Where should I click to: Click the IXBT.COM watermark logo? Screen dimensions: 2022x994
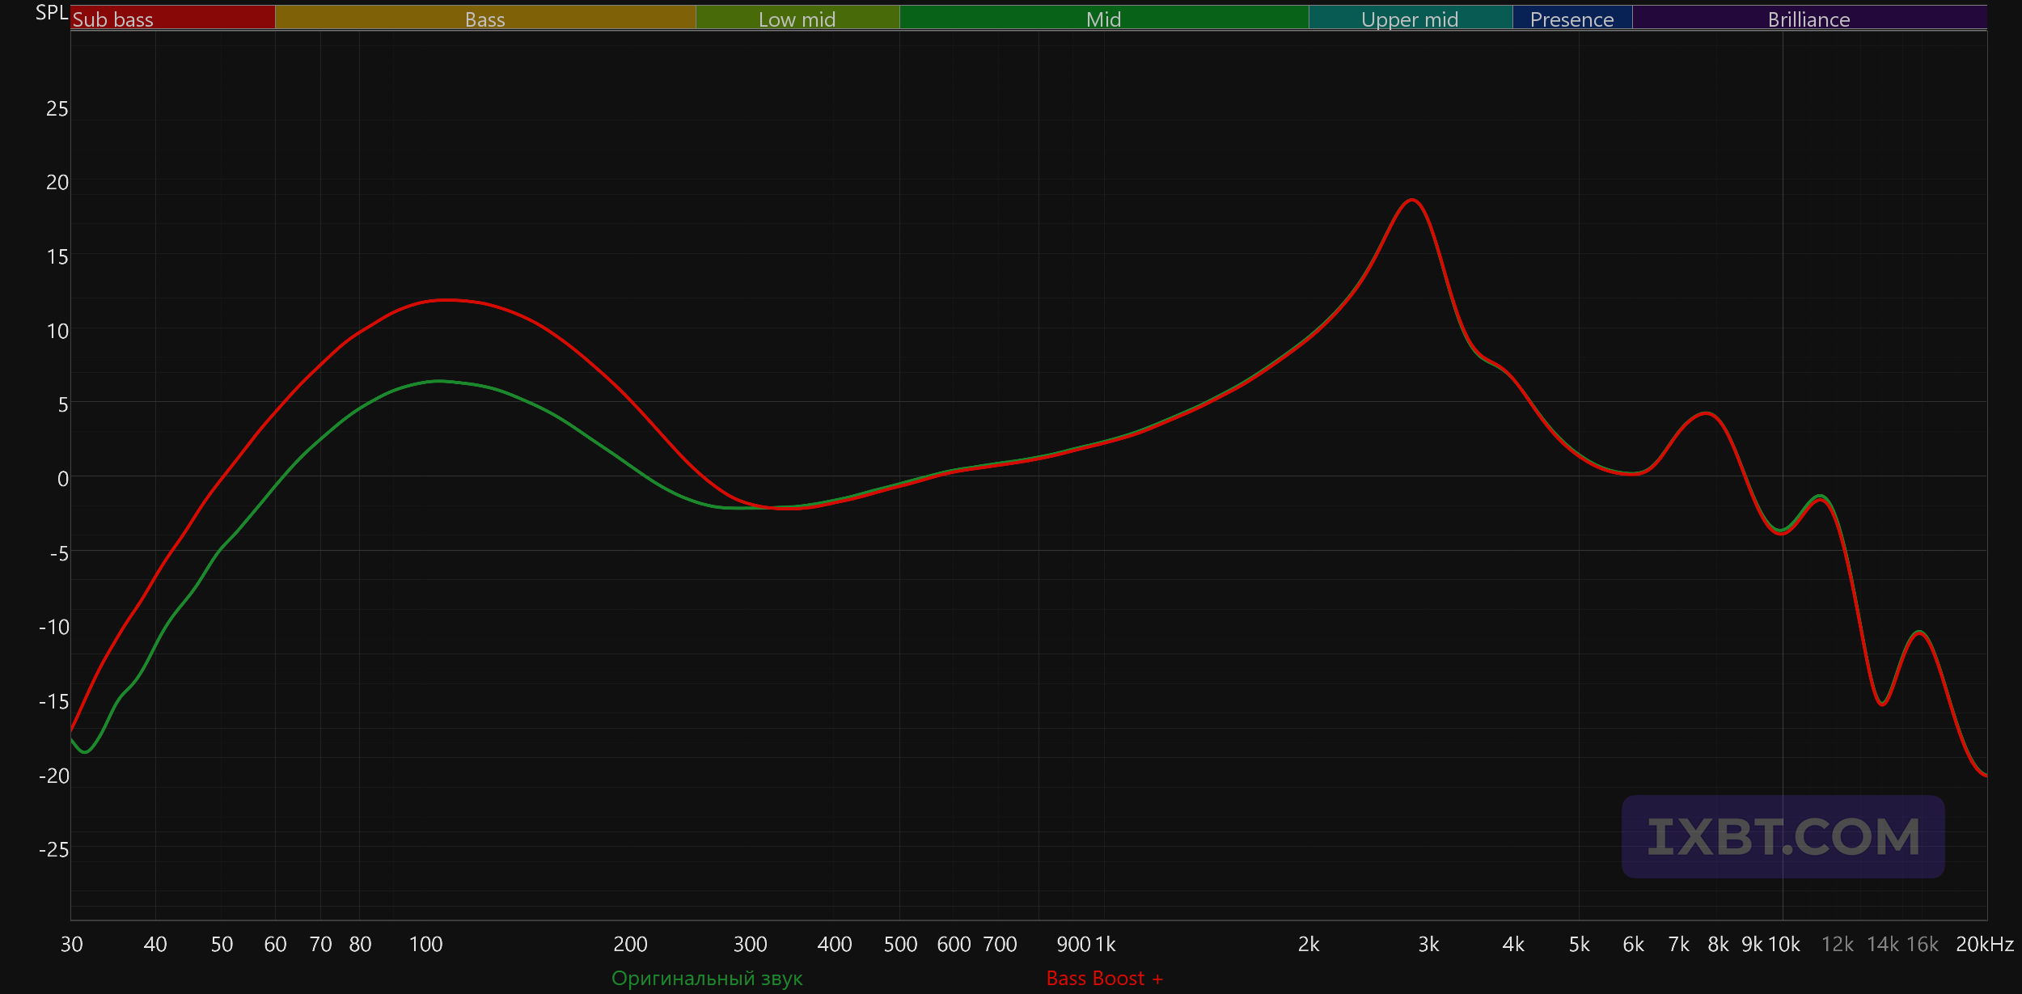(1783, 836)
